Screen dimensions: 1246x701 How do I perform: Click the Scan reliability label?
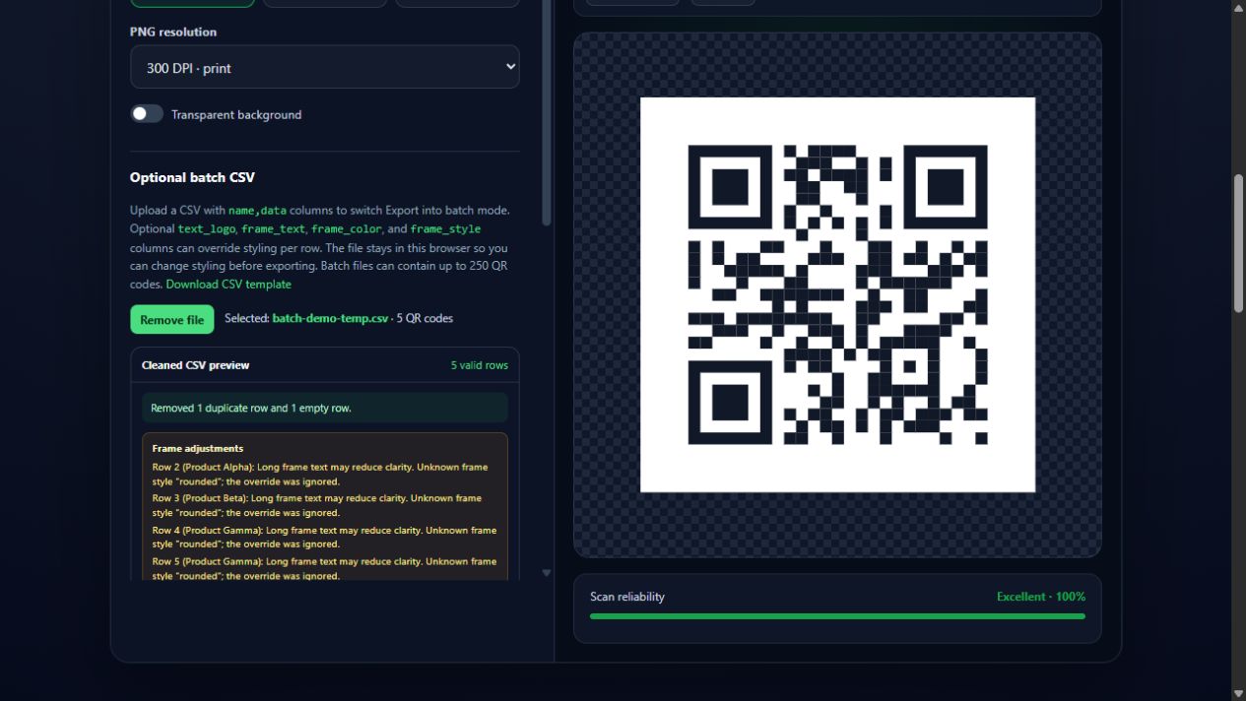(627, 597)
